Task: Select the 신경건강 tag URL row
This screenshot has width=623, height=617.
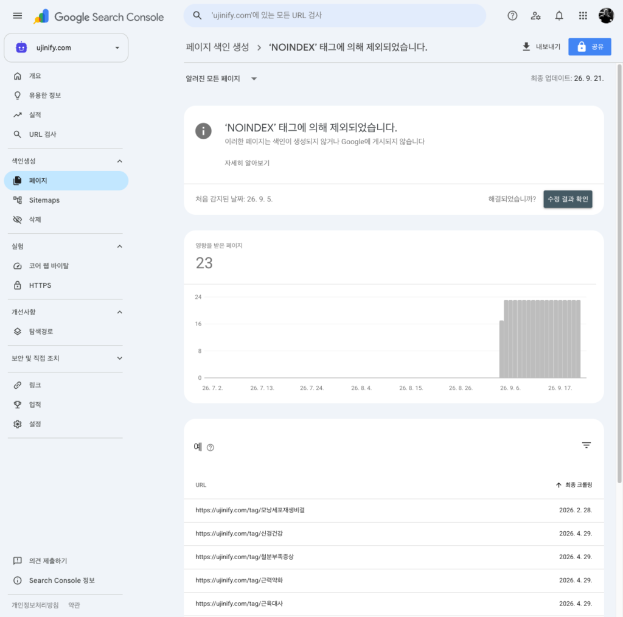Action: tap(394, 534)
